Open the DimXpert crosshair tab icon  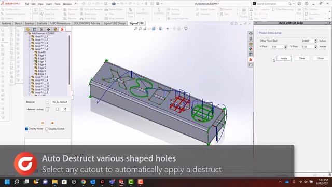tap(48, 29)
